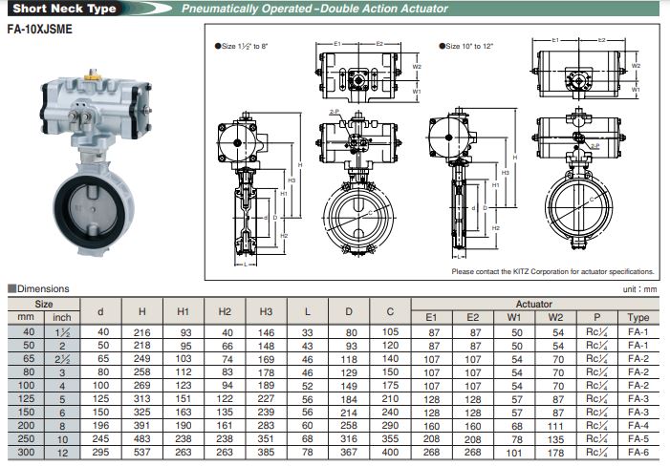Click the round bullet before Size 10" to 12"
Screen dimensions: 670x466
click(x=441, y=46)
